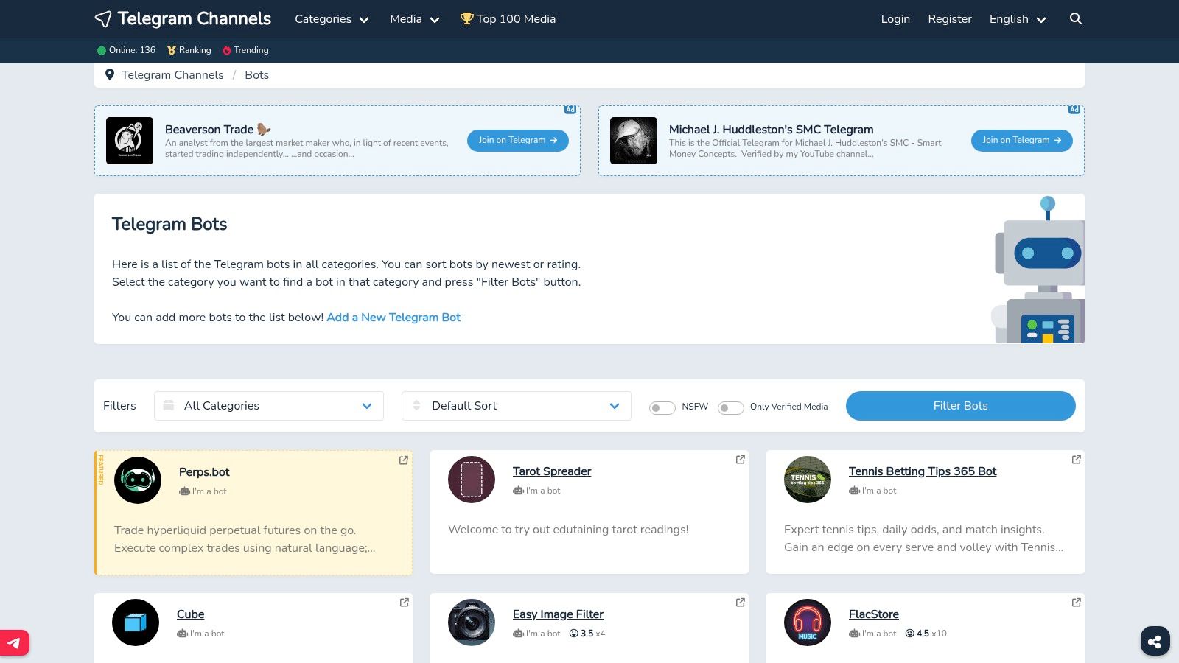Open FlacStore external link icon
The width and height of the screenshot is (1179, 663).
coord(1077,603)
